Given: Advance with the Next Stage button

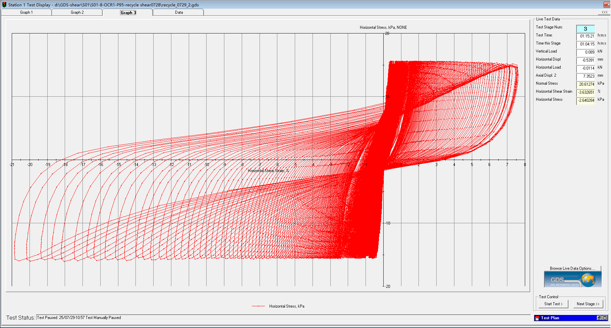Looking at the screenshot, I should coord(588,304).
